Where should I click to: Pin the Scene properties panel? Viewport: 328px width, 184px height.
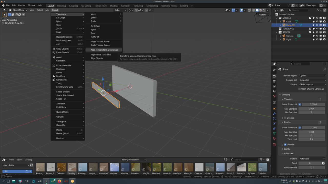(x=324, y=69)
